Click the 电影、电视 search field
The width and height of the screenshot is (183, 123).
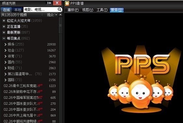tap(41, 9)
